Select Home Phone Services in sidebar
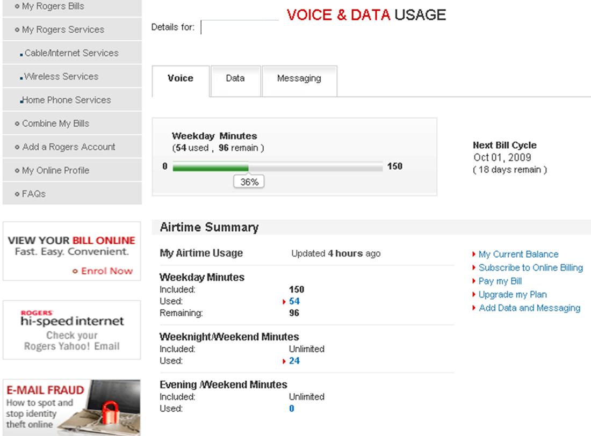Screen dimensions: 591x436 click(72, 100)
